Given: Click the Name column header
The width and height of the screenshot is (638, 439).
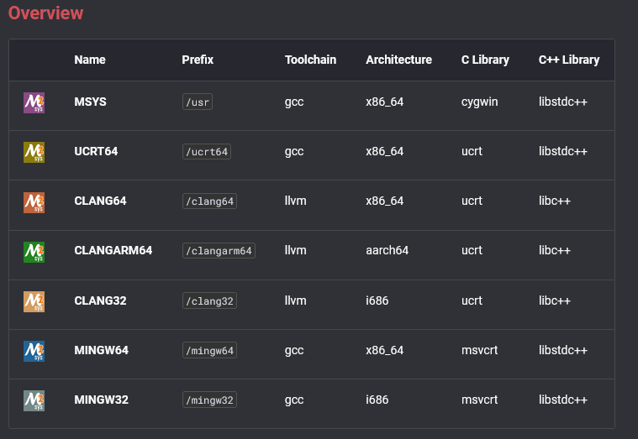Looking at the screenshot, I should [90, 60].
